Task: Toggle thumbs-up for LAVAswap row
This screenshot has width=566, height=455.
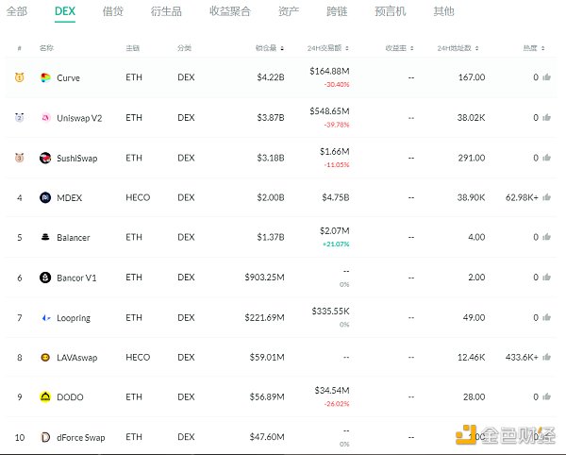Action: tap(546, 358)
